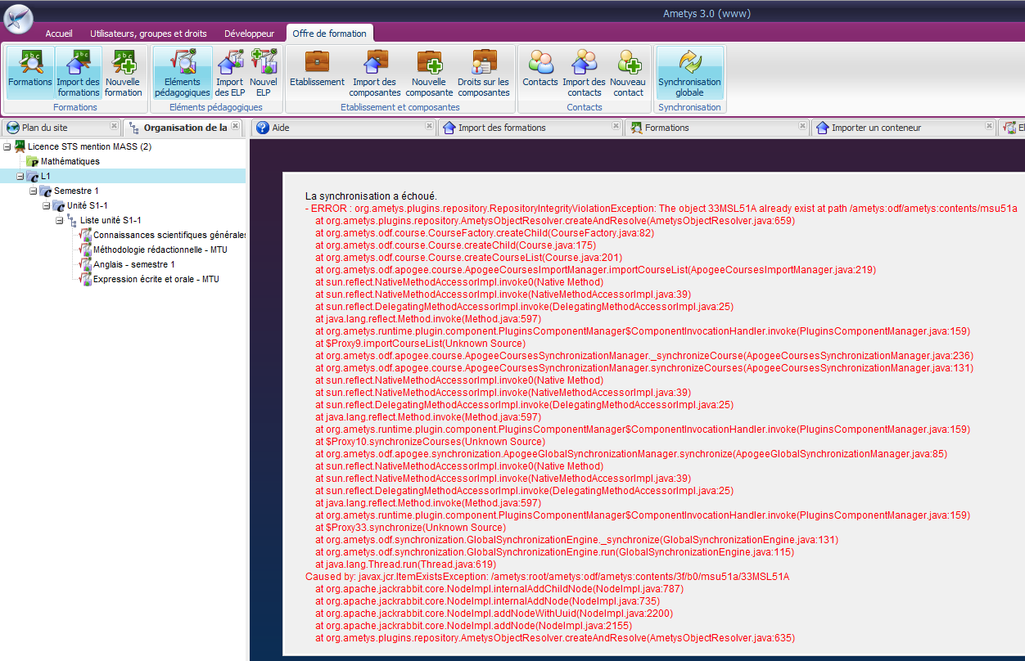The height and width of the screenshot is (661, 1025).
Task: Select Licence STS mention MASS (2) item
Action: pos(89,147)
